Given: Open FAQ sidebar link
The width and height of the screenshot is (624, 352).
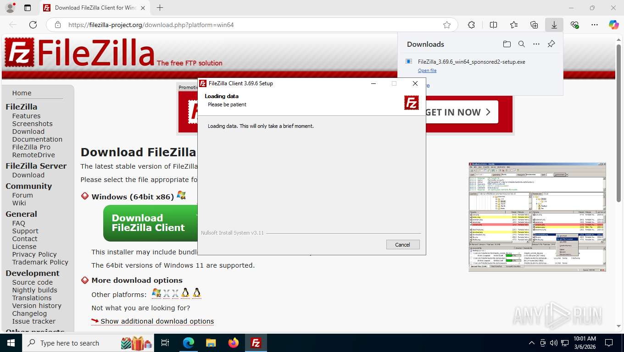Looking at the screenshot, I should [19, 223].
